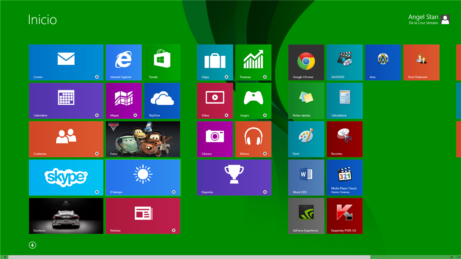
Task: Click the scrollbar's left arrow
Action: [x=5, y=257]
